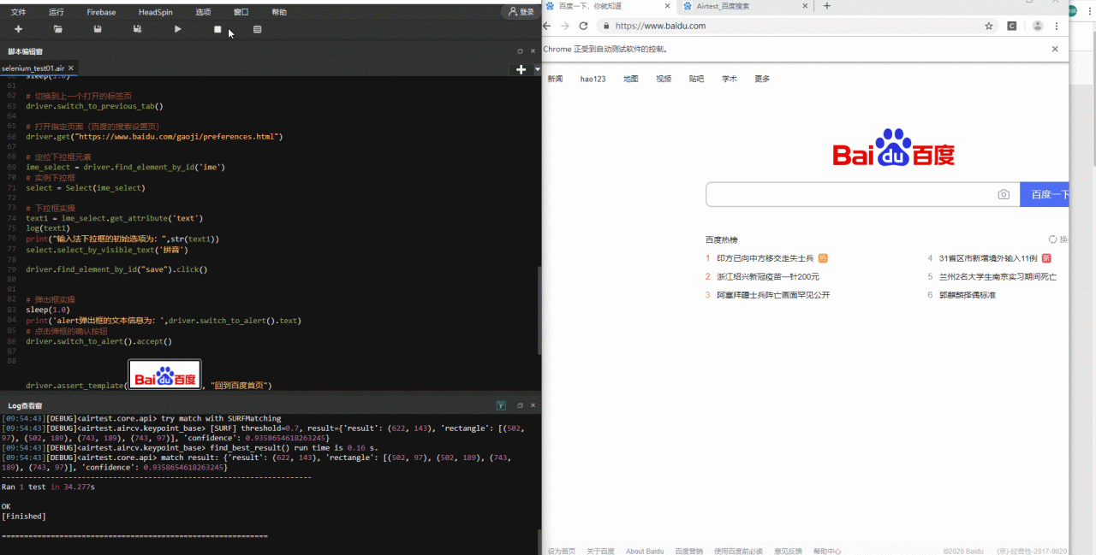The width and height of the screenshot is (1096, 555).
Task: Open hot search 阿塞拜疆士兵阵亡画面罕见公开
Action: pyautogui.click(x=773, y=295)
